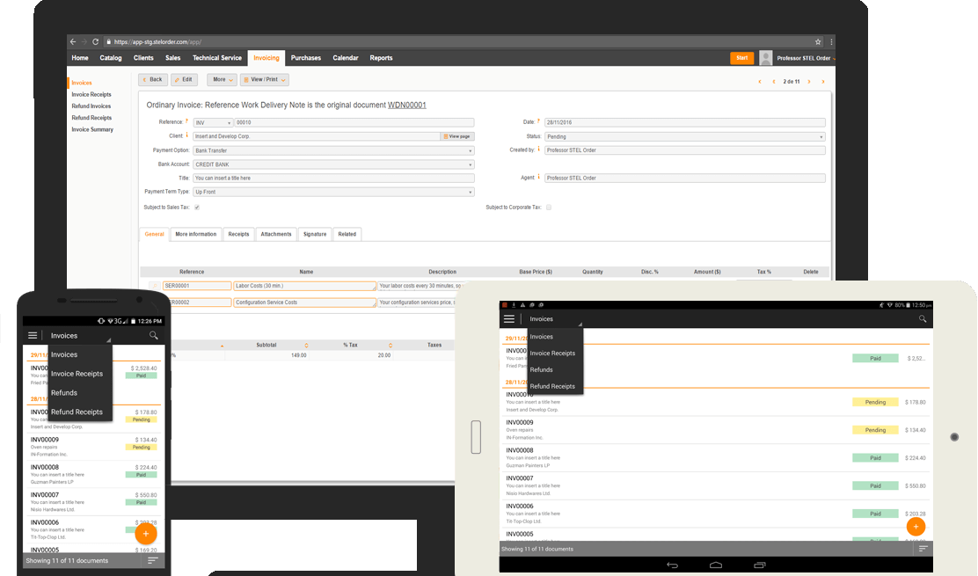This screenshot has height=576, width=978.
Task: Open phone hamburger menu
Action: tap(33, 335)
